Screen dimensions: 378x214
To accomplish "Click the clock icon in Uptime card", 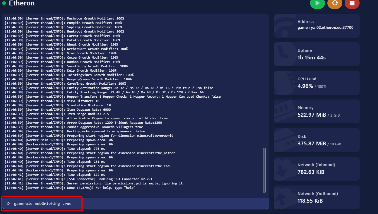I will (283, 54).
